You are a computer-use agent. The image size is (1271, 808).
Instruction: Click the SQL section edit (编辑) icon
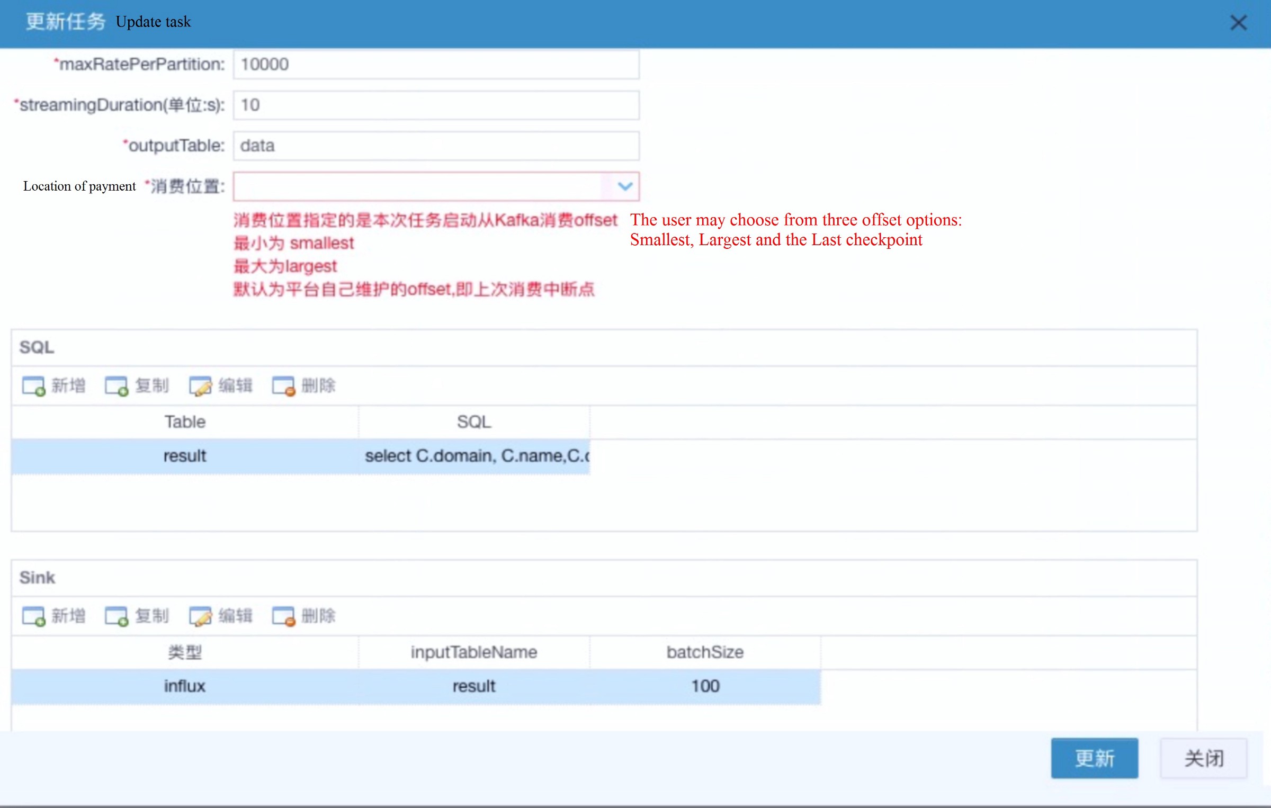pos(200,386)
